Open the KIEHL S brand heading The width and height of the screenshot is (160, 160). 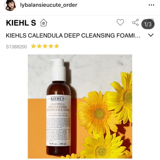21,23
